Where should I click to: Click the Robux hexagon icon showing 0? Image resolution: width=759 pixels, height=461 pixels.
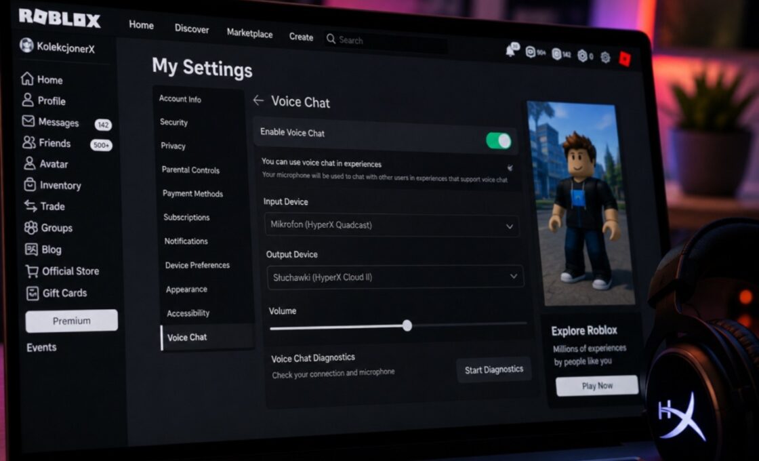(582, 56)
